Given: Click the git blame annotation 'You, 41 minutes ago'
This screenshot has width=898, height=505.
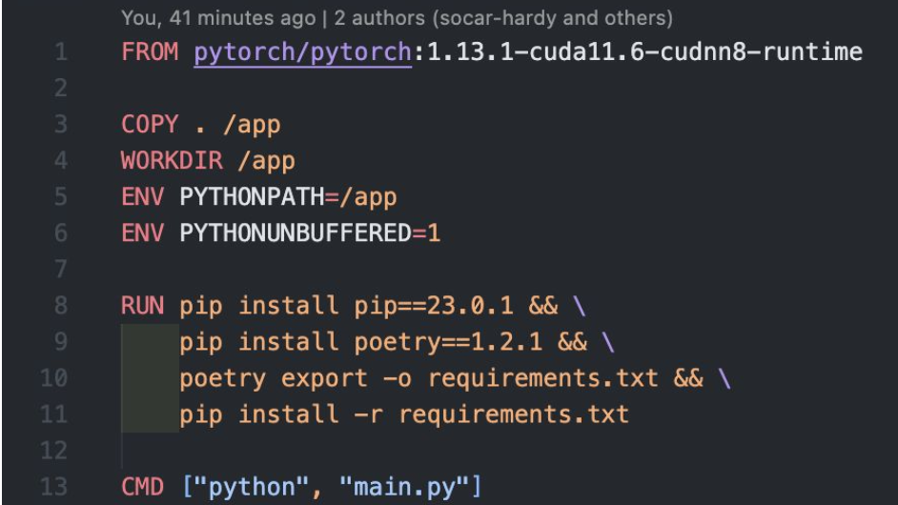Looking at the screenshot, I should 218,18.
